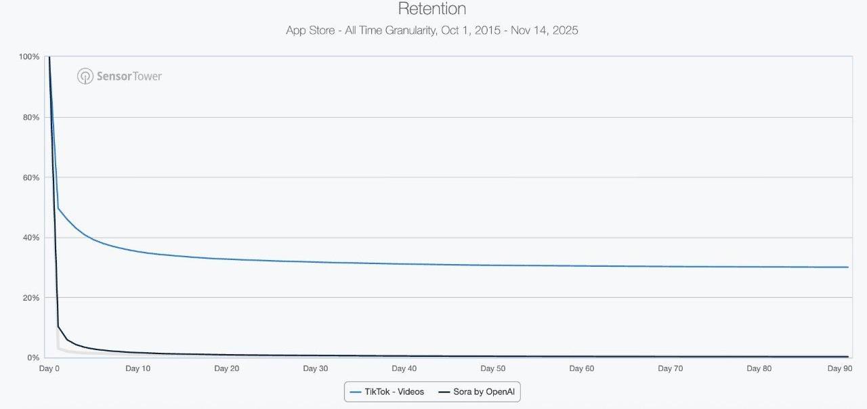Screen dimensions: 867x409
Task: Click the black Sora retention curve at Day 60
Action: [x=581, y=356]
